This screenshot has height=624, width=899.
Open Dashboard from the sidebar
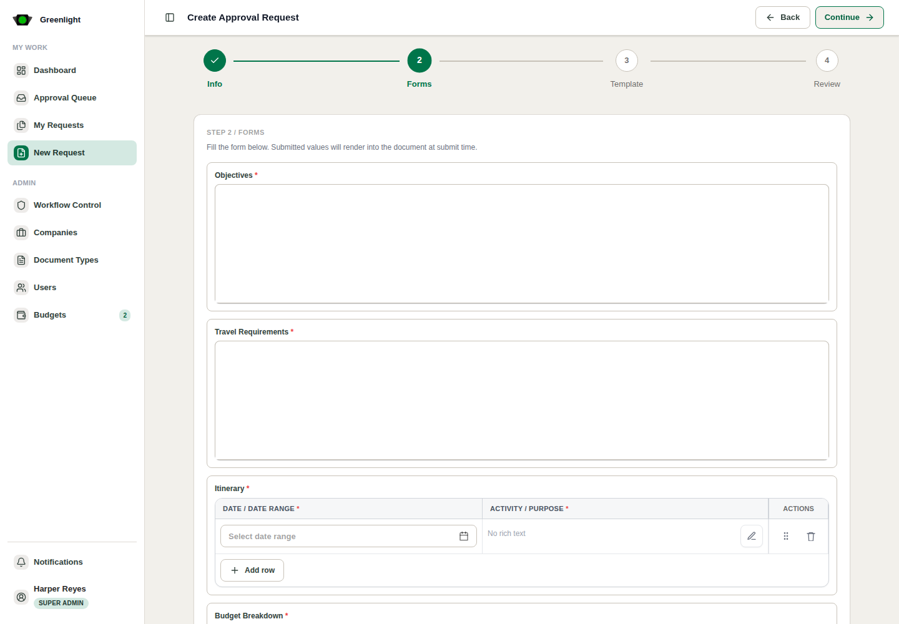point(72,71)
